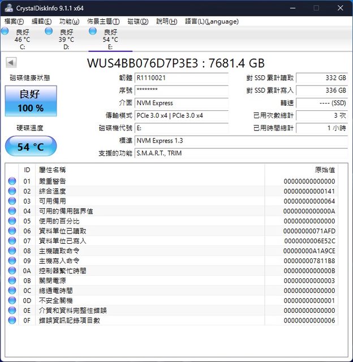Select drive D: status orb at 39 °C
The height and width of the screenshot is (362, 353).
[x=49, y=32]
